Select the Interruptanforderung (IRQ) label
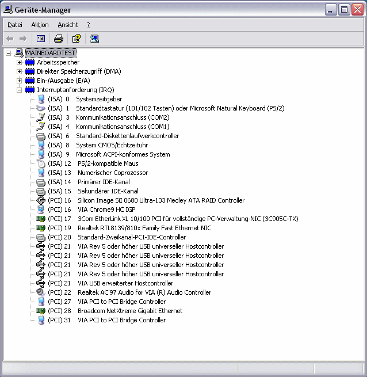 pyautogui.click(x=75, y=90)
